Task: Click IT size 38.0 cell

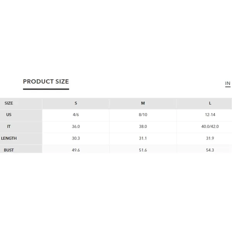Action: click(143, 126)
